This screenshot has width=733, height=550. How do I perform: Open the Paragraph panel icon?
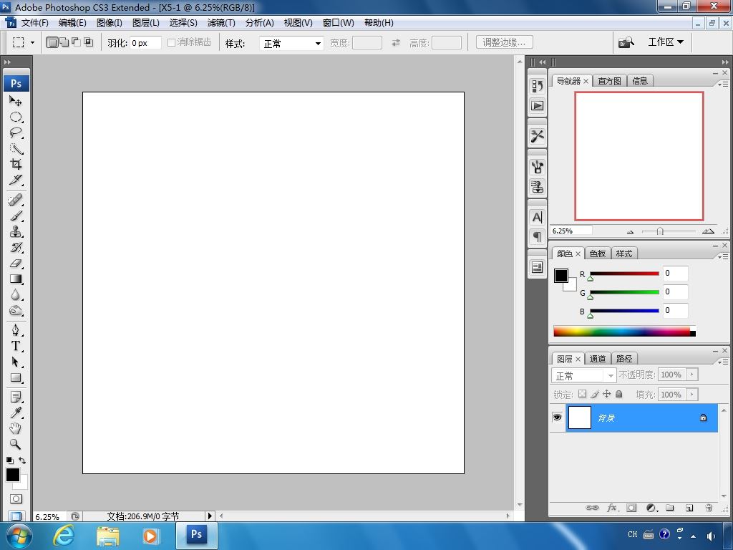click(x=537, y=236)
